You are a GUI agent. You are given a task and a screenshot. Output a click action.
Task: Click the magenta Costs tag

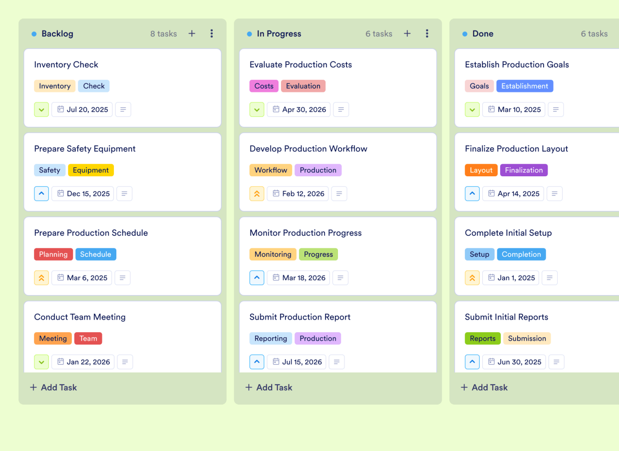[264, 86]
